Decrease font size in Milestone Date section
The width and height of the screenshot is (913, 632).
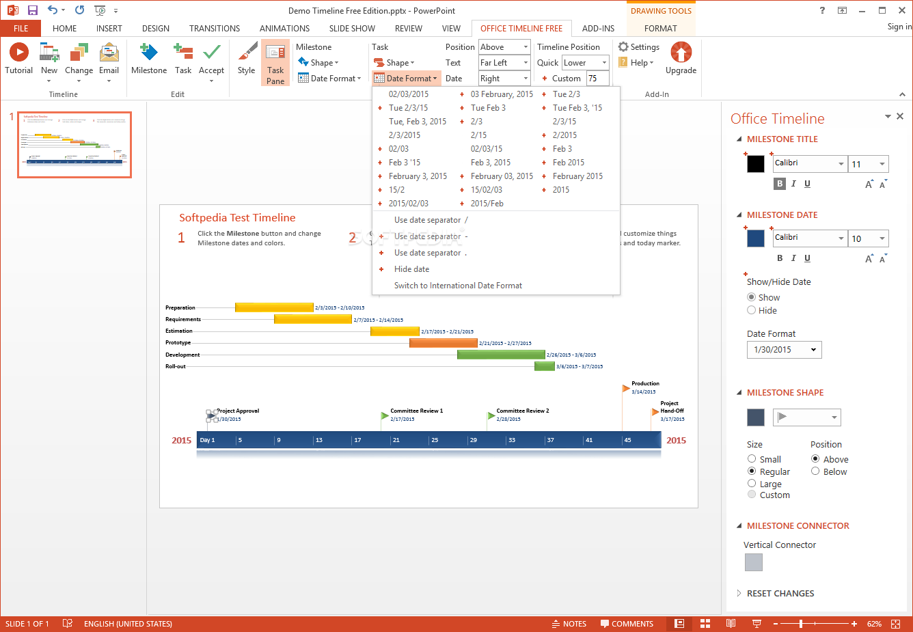[x=884, y=258]
